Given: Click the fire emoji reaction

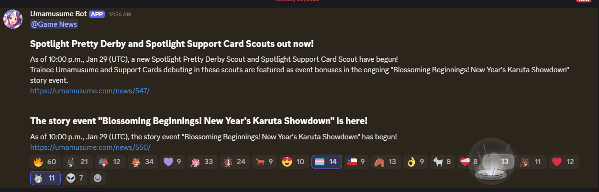Looking at the screenshot, I should (x=45, y=162).
